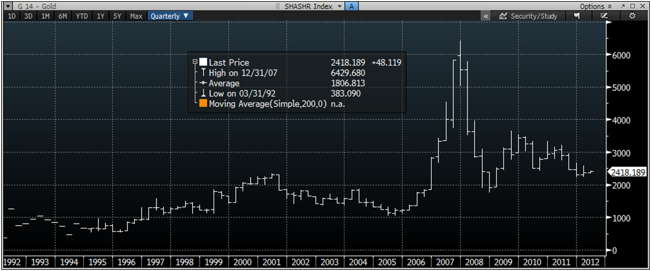Collapse the Last Price legend tree
This screenshot has width=651, height=271.
click(195, 63)
